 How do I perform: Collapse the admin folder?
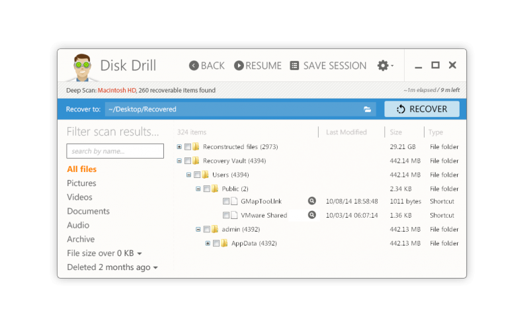click(x=198, y=230)
